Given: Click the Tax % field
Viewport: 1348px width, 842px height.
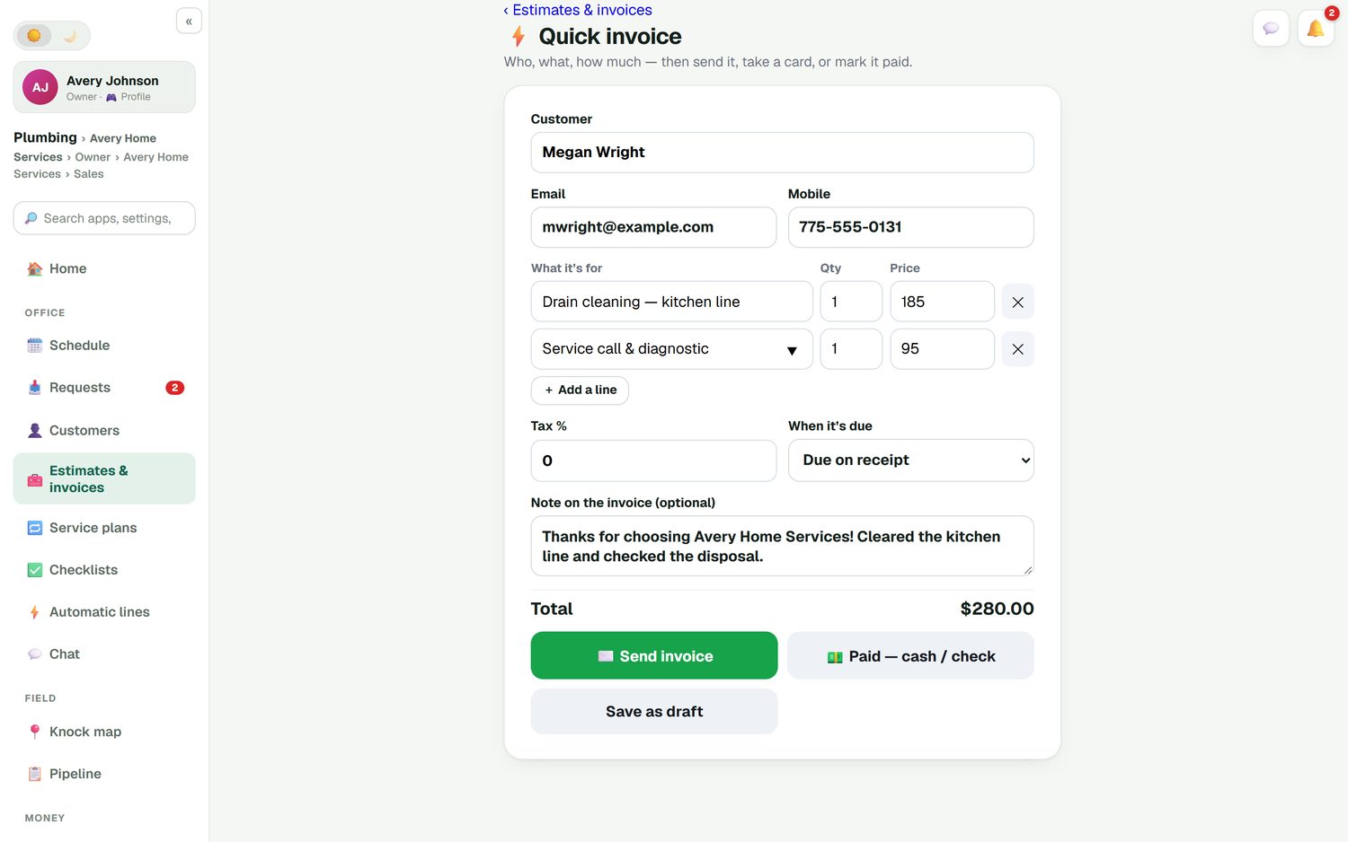Looking at the screenshot, I should [x=653, y=460].
